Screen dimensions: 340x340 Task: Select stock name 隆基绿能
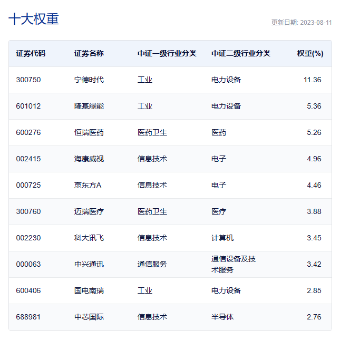[x=89, y=106]
